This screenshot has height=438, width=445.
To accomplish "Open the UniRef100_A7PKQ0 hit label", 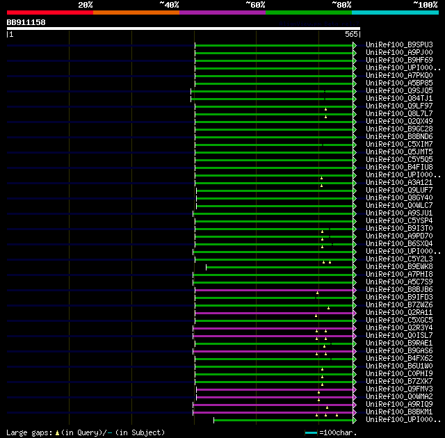I will pyautogui.click(x=399, y=76).
